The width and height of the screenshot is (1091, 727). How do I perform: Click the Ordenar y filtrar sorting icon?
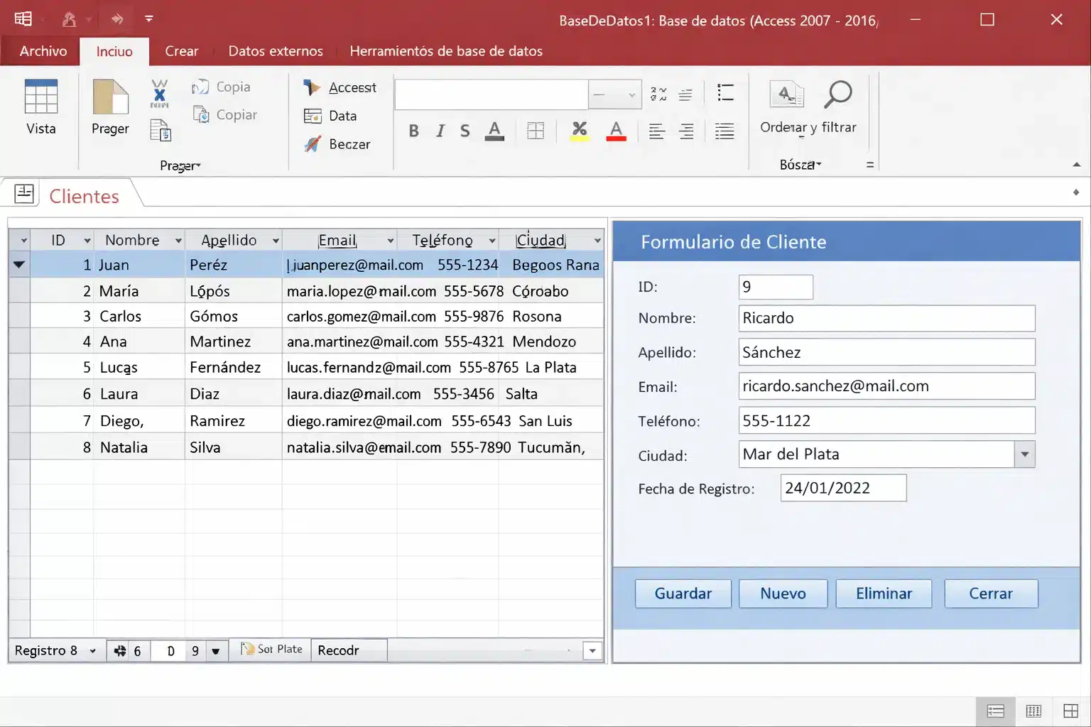[x=786, y=94]
